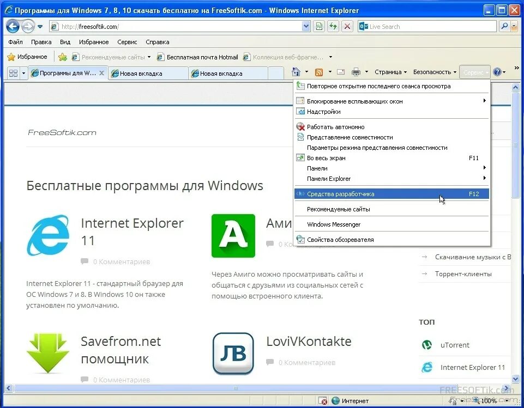Click the Internet Explorer 11 blue logo thumbnail

pyautogui.click(x=48, y=235)
